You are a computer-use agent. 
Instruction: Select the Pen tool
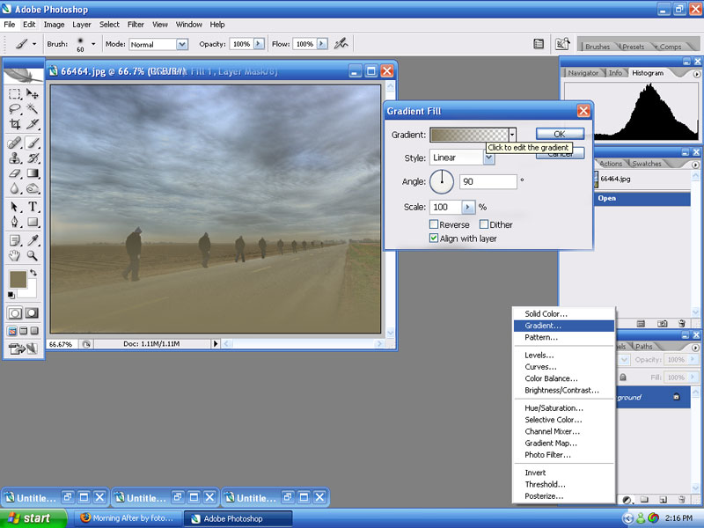pyautogui.click(x=15, y=222)
